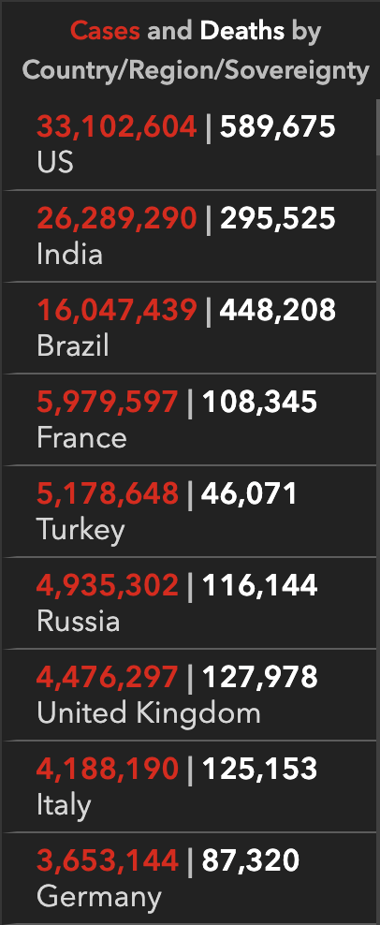Click US death count 589,675
Image resolution: width=380 pixels, height=925 pixels.
278,127
